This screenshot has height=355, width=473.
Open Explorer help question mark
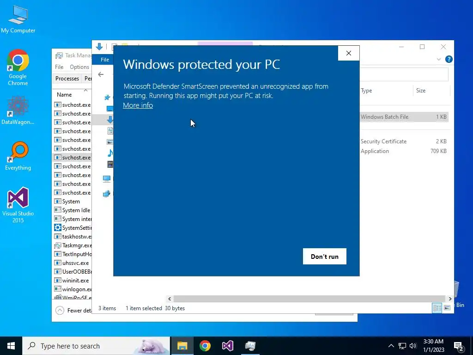449,59
